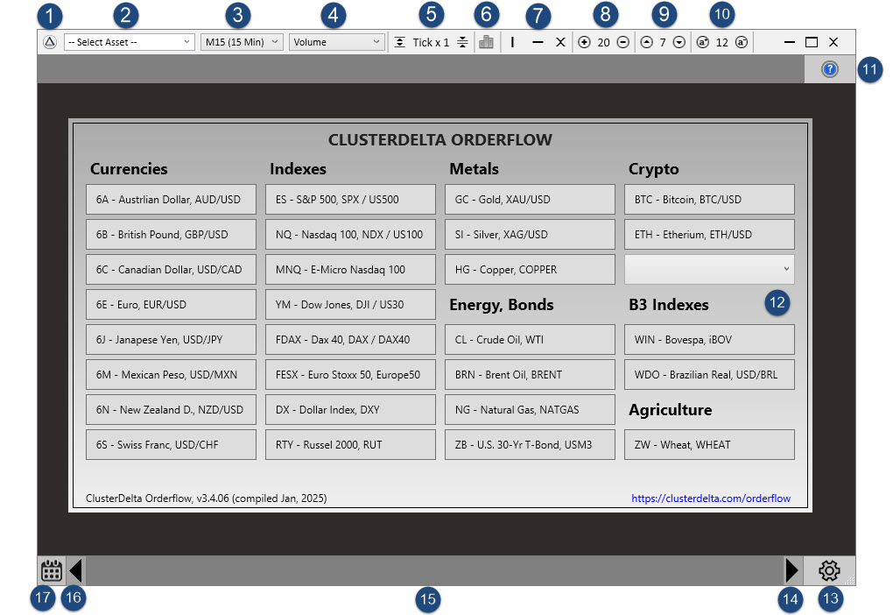Open the blue question mark help icon
The image size is (893, 615).
pos(830,69)
